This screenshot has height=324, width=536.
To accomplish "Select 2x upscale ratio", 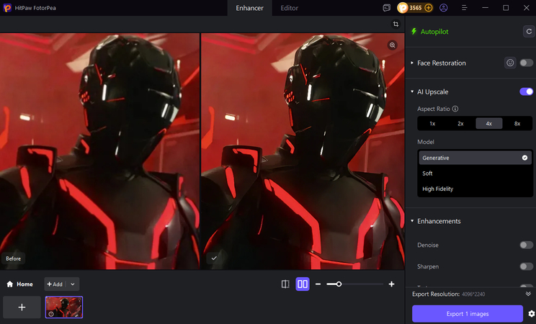I will [460, 123].
